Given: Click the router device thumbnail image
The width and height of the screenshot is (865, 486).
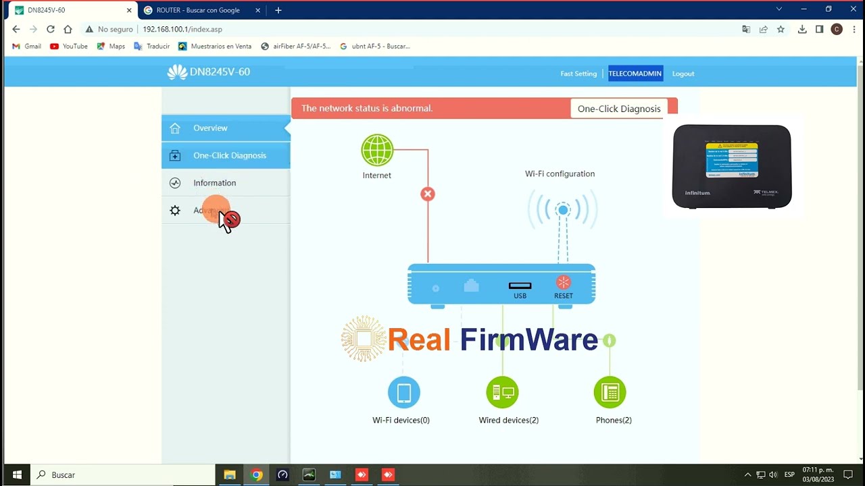Looking at the screenshot, I should 732,167.
